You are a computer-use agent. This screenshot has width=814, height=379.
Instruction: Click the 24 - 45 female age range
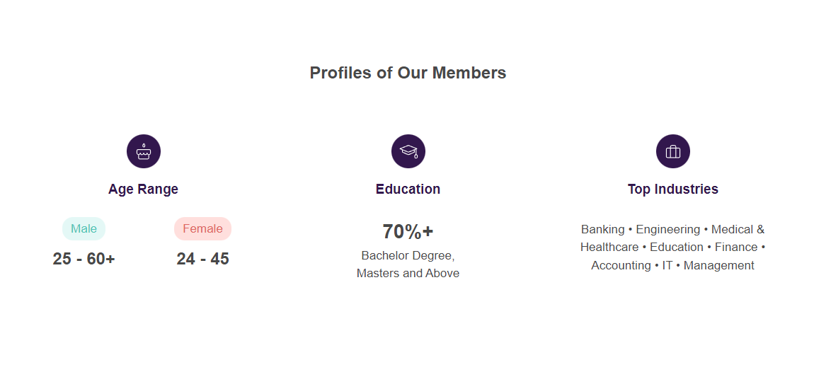click(x=202, y=259)
